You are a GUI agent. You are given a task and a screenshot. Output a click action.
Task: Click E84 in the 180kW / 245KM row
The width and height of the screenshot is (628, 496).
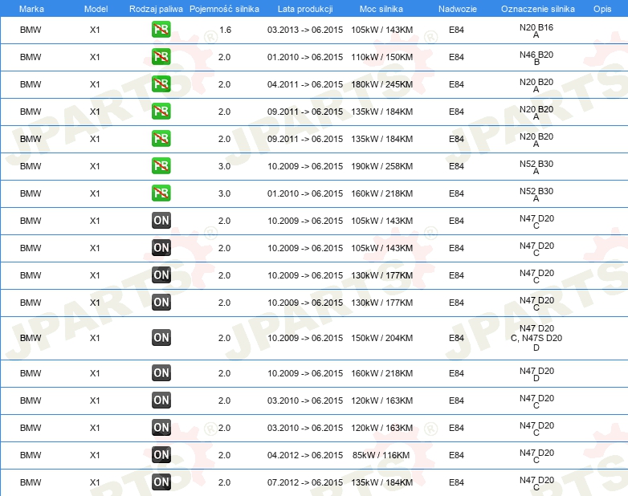456,84
